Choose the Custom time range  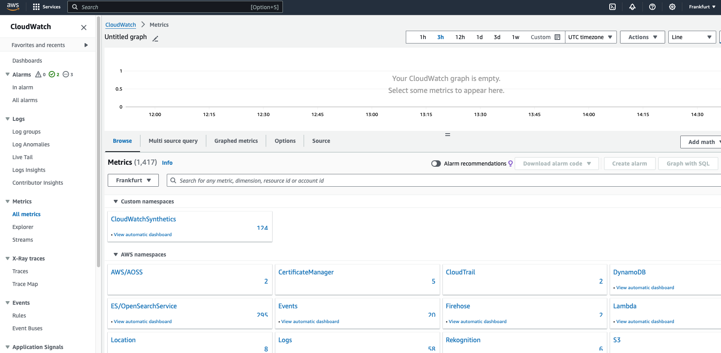pos(541,37)
